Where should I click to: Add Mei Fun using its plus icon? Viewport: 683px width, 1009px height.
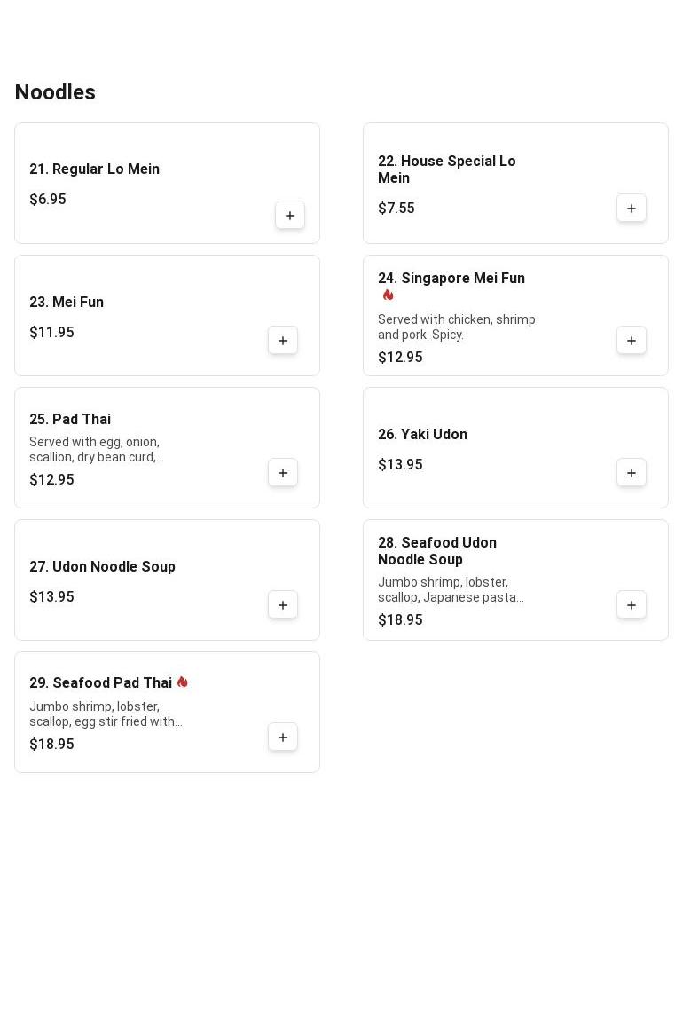coord(283,341)
